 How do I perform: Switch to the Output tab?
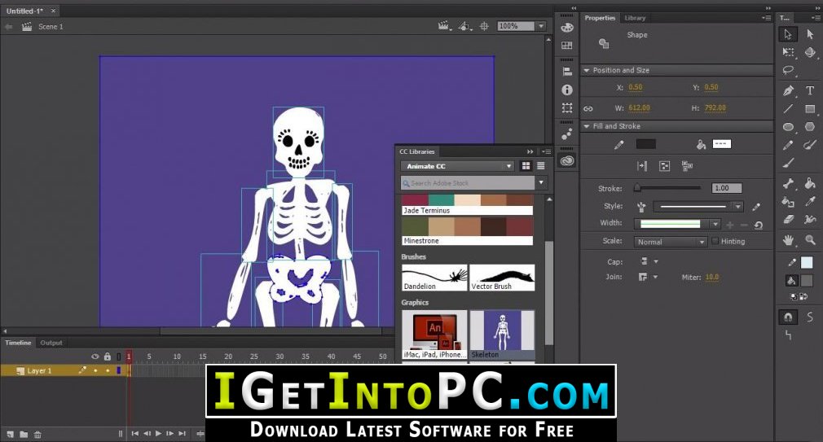coord(51,343)
